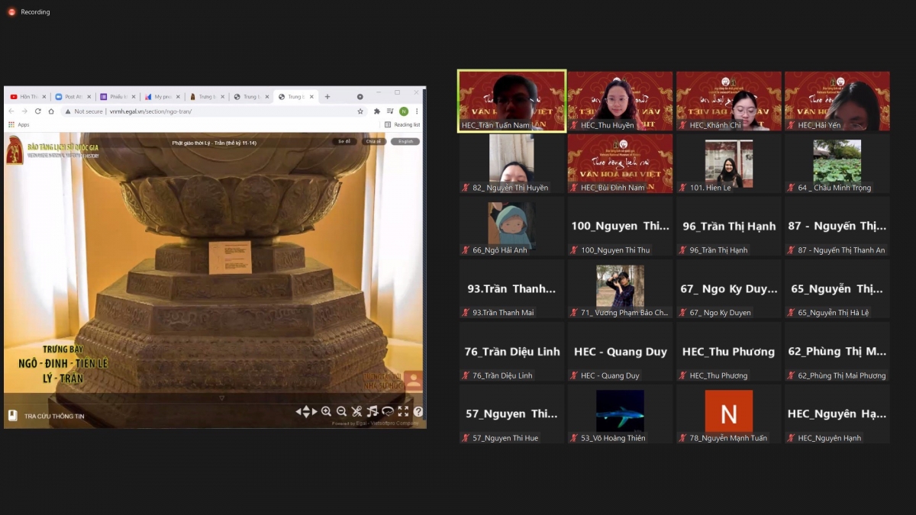Select HEC_Thu Huyền video tile
Image resolution: width=916 pixels, height=515 pixels.
(x=620, y=101)
